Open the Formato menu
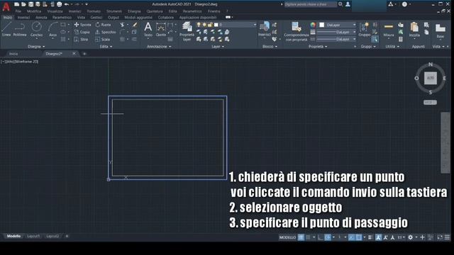454x255 pixels. point(94,11)
